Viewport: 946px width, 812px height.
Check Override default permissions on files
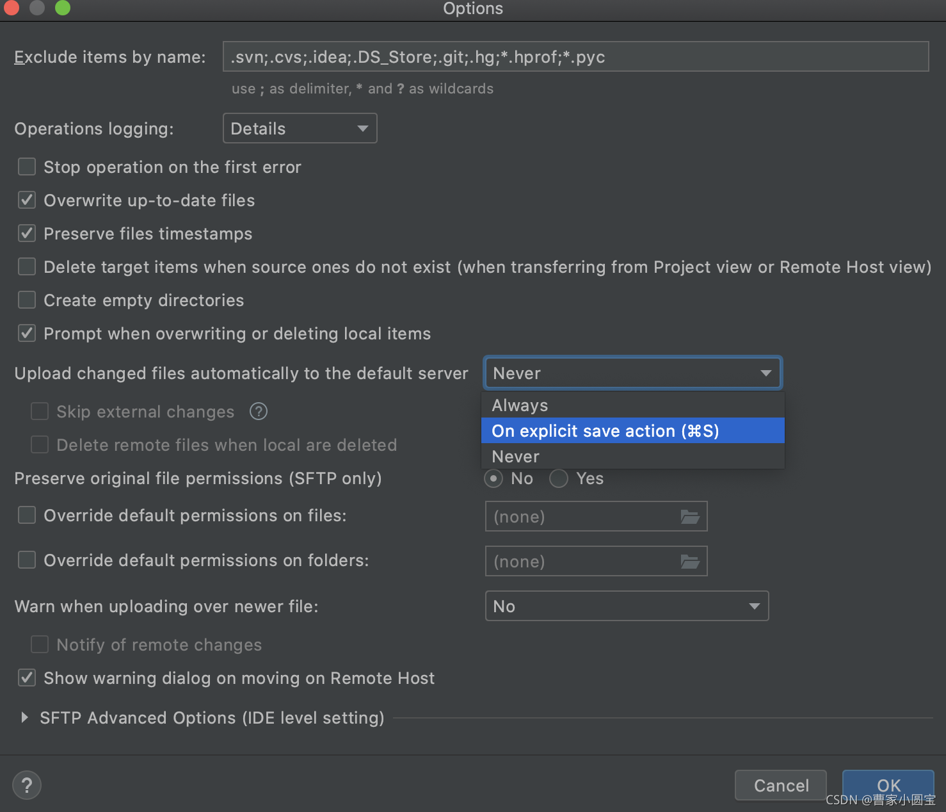click(27, 515)
